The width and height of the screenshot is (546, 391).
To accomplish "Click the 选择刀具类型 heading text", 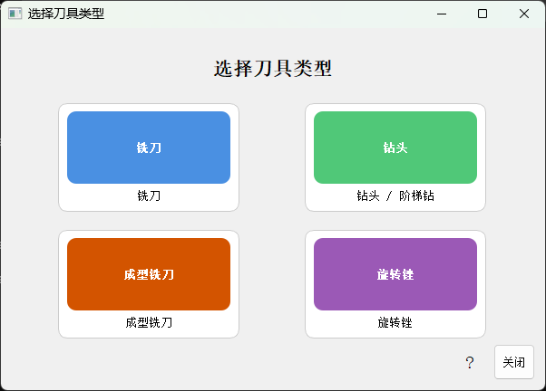I will tap(273, 69).
